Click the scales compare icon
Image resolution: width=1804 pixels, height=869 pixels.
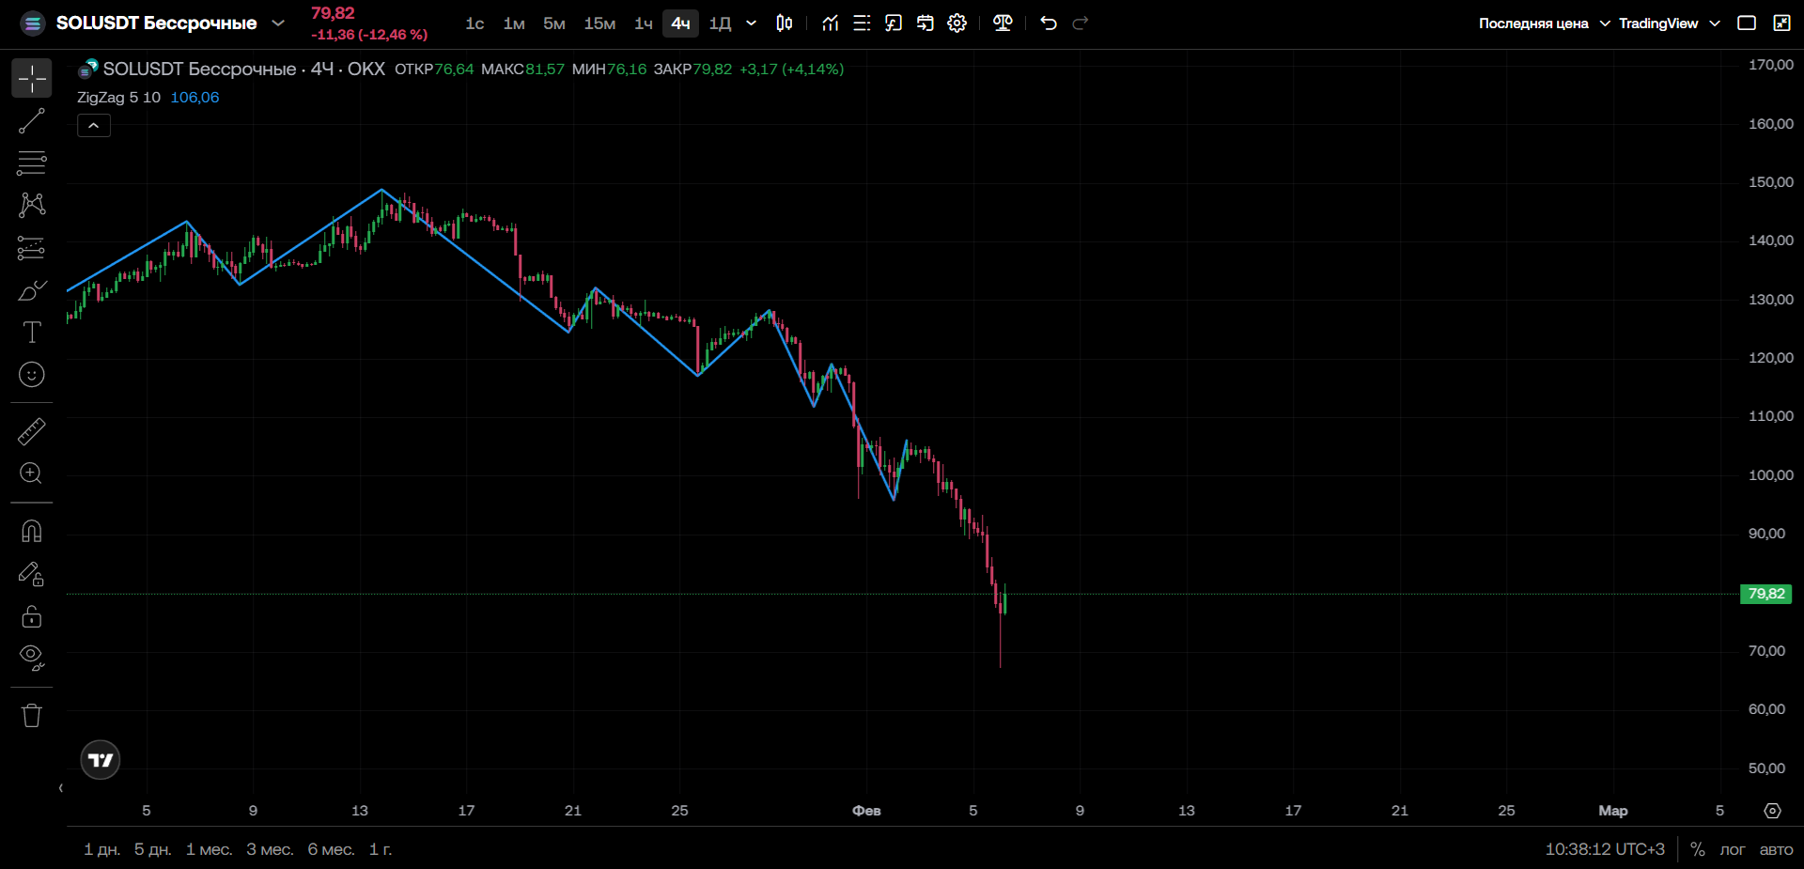1003,23
